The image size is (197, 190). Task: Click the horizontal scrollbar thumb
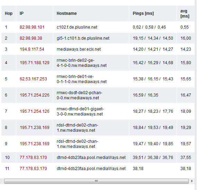tap(96, 181)
